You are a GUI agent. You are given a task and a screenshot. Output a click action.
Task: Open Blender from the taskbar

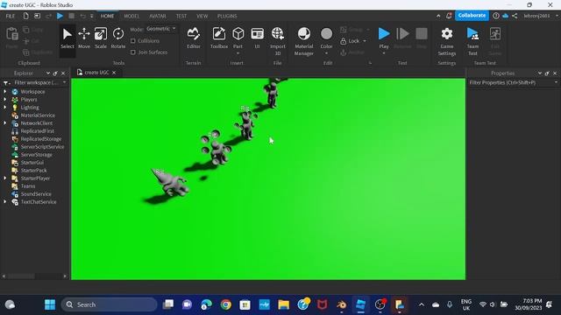tap(341, 304)
